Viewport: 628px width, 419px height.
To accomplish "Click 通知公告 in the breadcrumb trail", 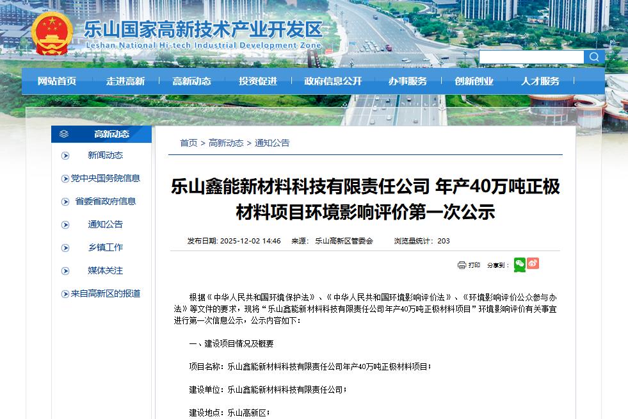I will click(272, 143).
